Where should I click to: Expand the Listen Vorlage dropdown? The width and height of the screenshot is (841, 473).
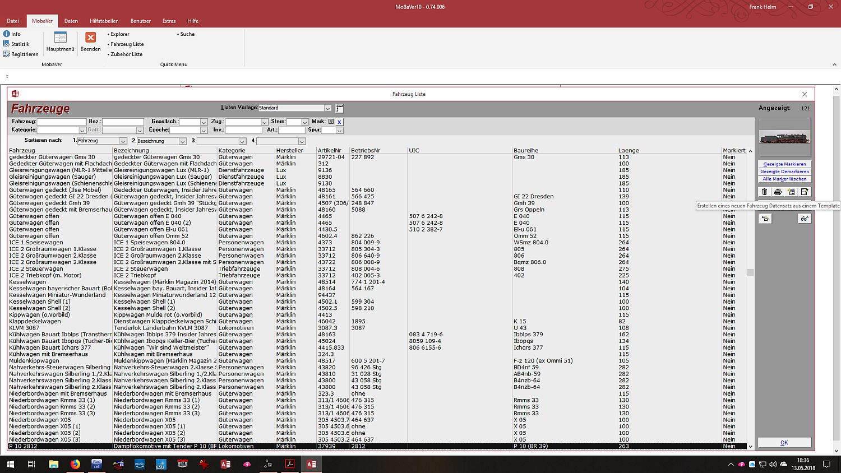click(327, 108)
